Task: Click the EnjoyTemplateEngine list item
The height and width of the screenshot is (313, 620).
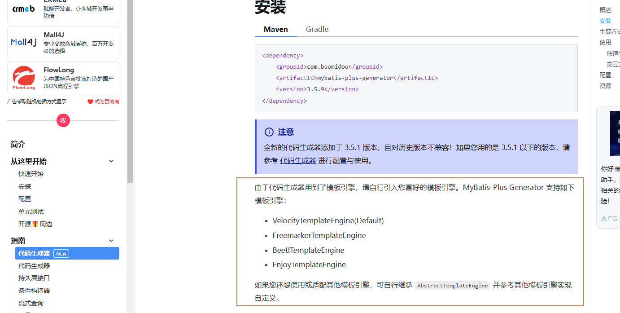Action: click(x=309, y=265)
